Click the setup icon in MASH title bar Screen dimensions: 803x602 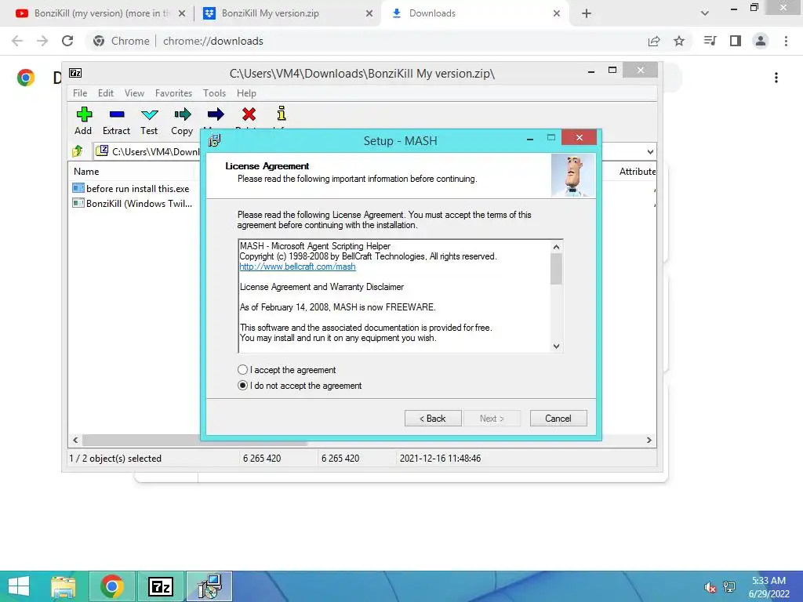(215, 140)
